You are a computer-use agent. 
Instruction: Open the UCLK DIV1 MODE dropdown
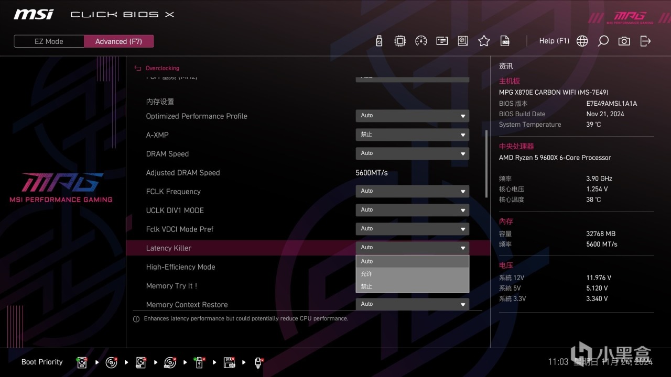(x=413, y=210)
